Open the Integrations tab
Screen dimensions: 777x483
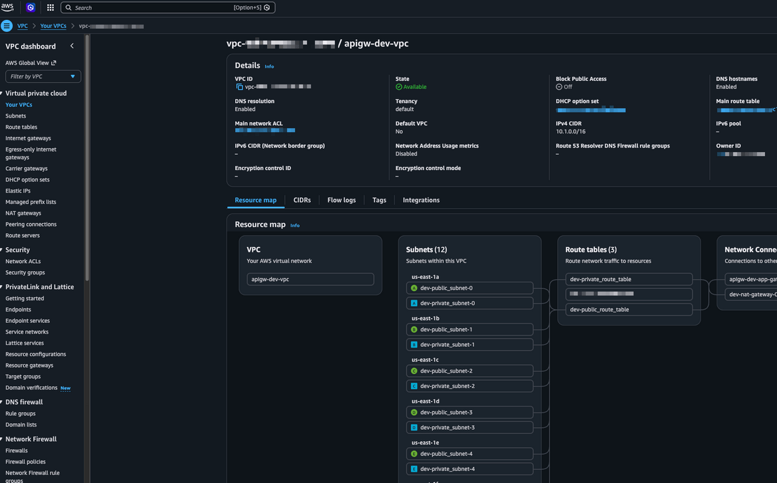[421, 200]
